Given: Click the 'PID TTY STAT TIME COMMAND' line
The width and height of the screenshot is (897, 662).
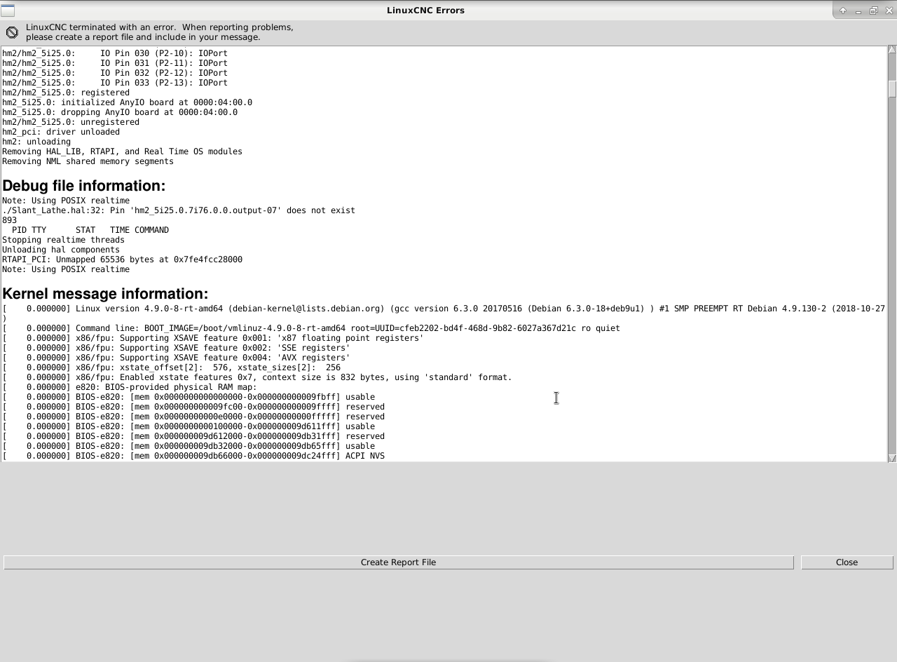Looking at the screenshot, I should [90, 230].
